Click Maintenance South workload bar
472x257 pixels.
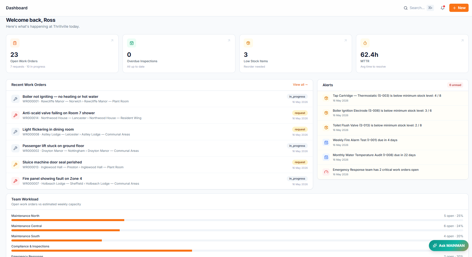237,240
